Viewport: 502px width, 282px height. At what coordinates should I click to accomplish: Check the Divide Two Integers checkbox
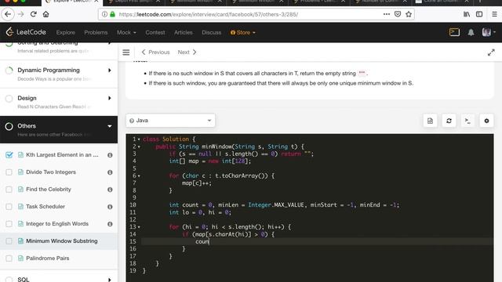pos(9,172)
